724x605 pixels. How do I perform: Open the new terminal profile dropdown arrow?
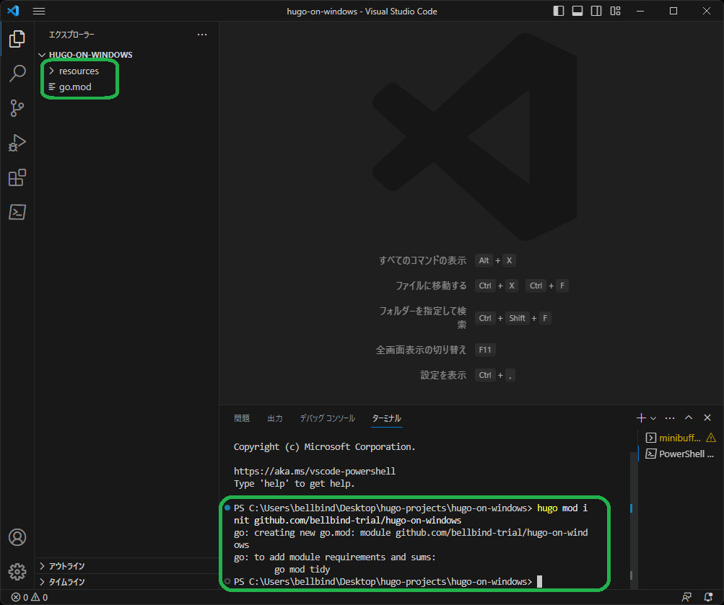coord(653,418)
